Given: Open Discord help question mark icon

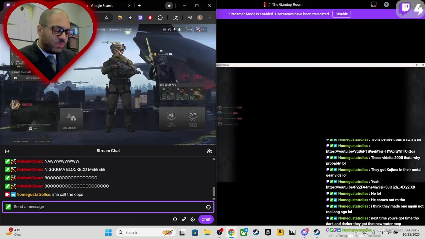Looking at the screenshot, I should pos(386,5).
